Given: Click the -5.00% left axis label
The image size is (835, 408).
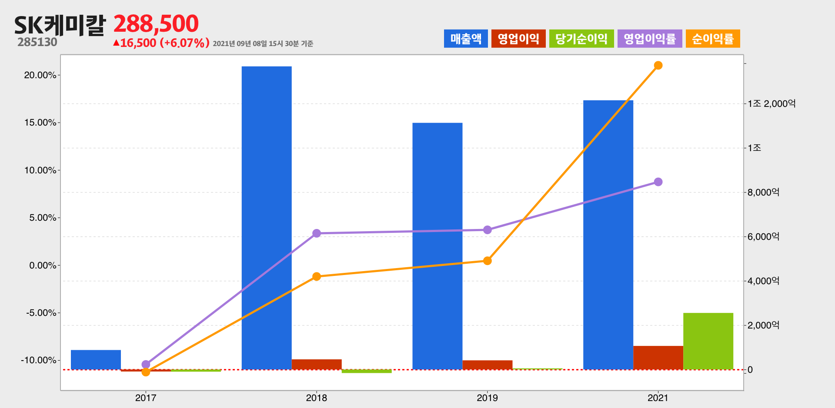Looking at the screenshot, I should [x=41, y=313].
